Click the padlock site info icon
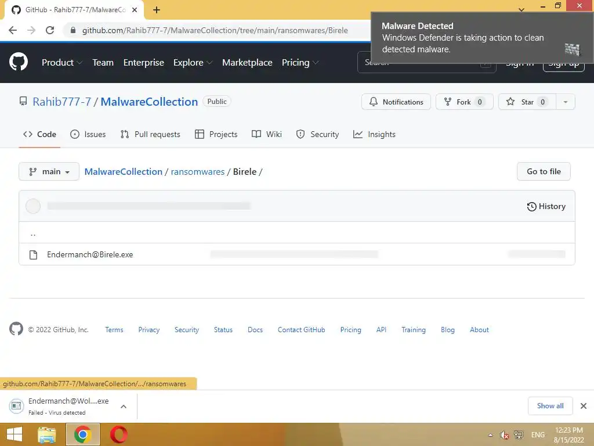Screen dimensions: 594x446 (73, 30)
